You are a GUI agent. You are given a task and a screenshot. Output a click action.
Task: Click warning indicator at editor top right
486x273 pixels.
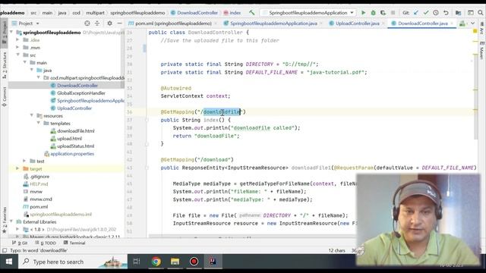pyautogui.click(x=475, y=31)
